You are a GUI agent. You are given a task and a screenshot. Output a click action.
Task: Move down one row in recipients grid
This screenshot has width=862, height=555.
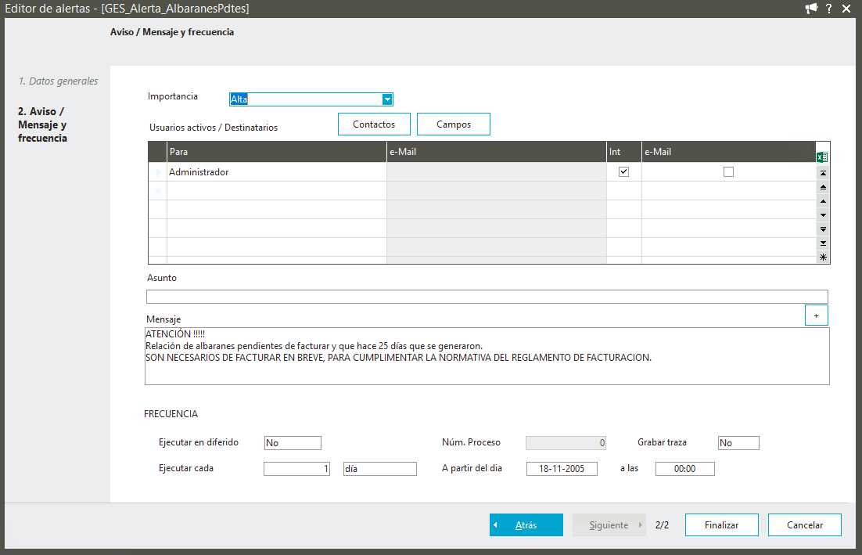(823, 215)
